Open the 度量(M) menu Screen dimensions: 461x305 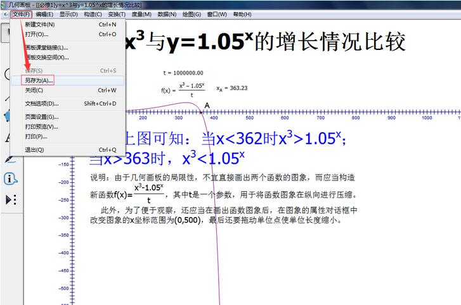point(141,15)
